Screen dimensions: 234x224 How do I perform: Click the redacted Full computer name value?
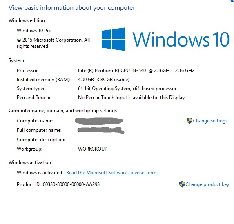tap(101, 130)
